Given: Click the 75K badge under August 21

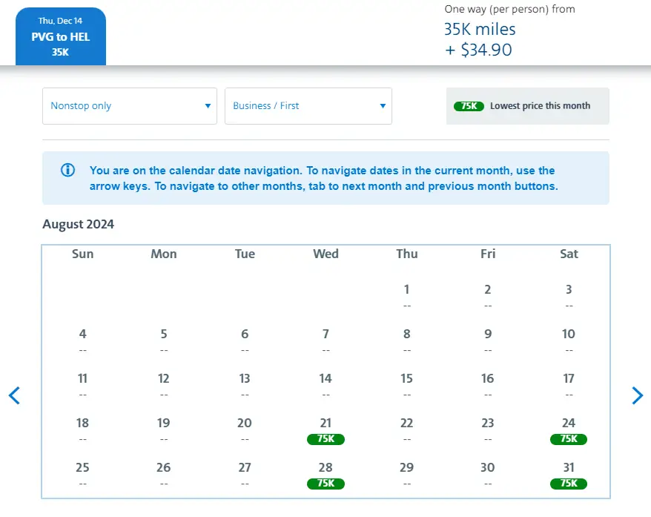Looking at the screenshot, I should click(325, 439).
